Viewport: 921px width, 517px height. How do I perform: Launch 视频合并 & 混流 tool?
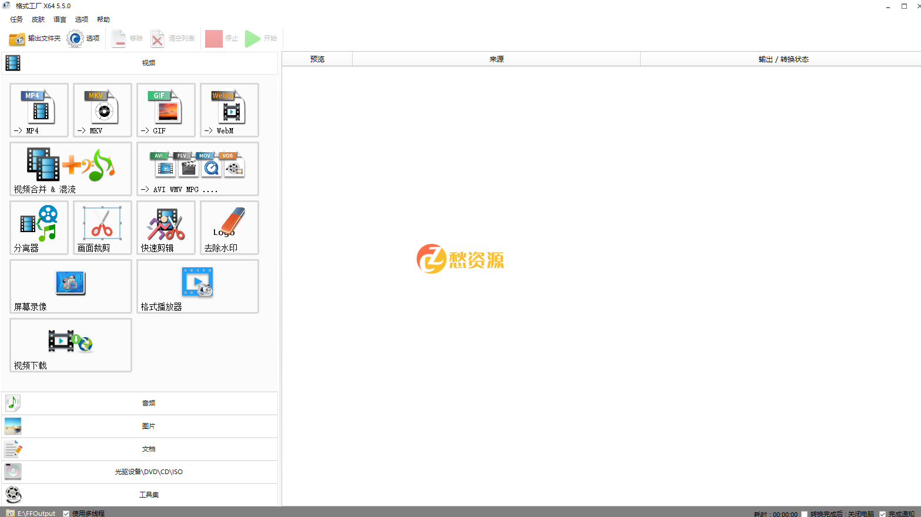[x=71, y=169]
